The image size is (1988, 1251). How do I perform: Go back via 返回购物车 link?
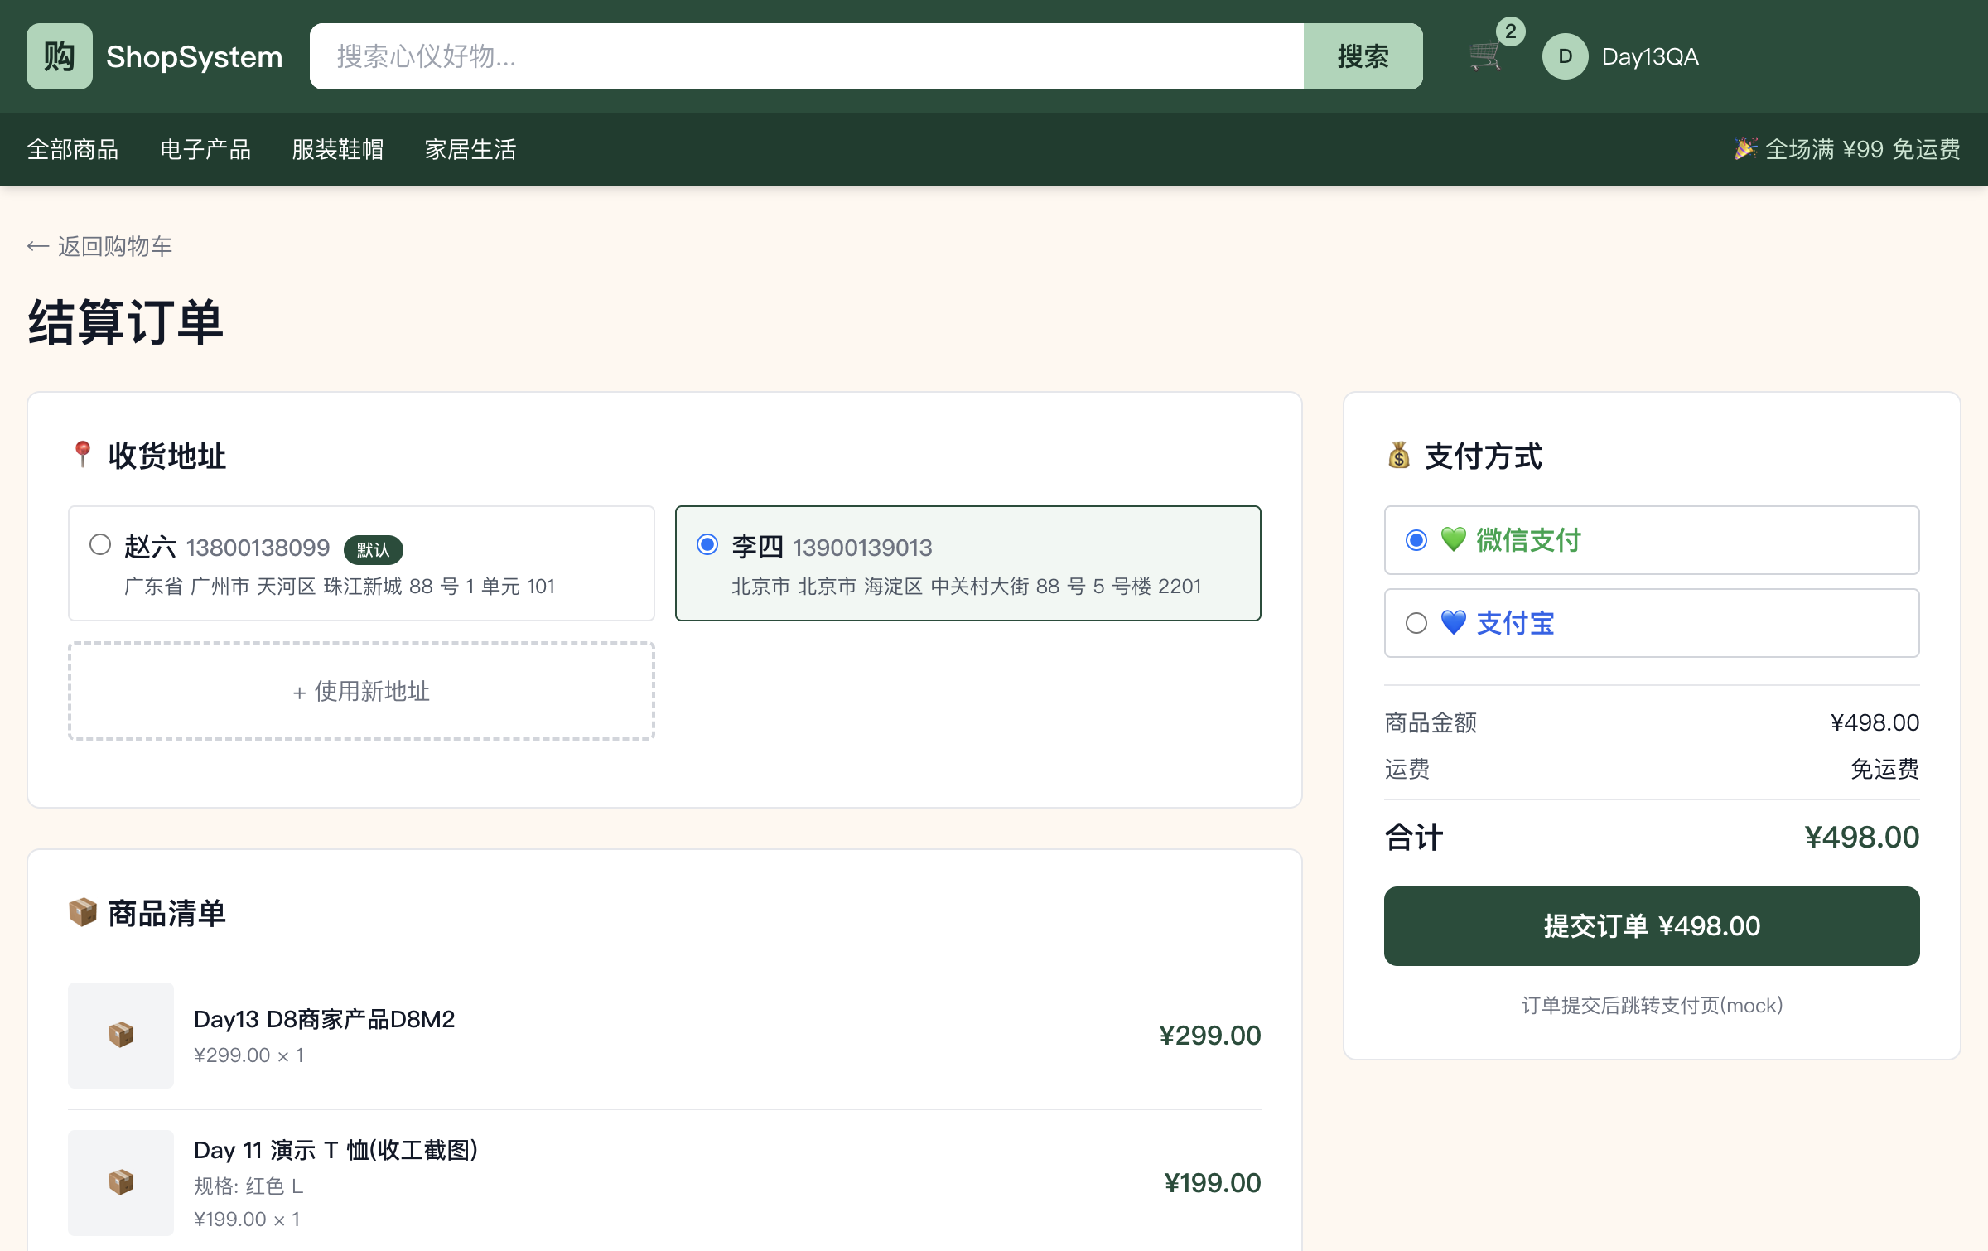click(x=99, y=246)
